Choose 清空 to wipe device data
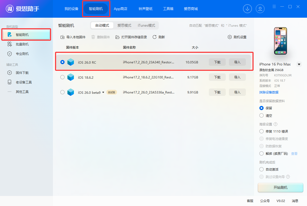Viewport: 307px width, 206px height. pyautogui.click(x=261, y=115)
